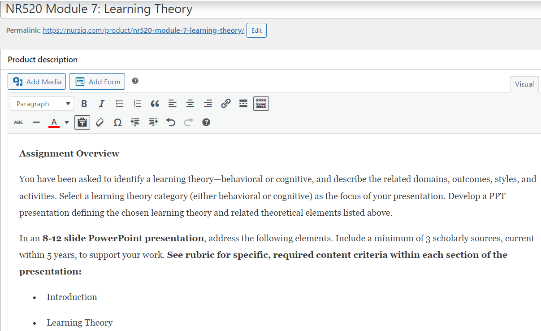Open the nursiq.com permalink URL
This screenshot has height=331, width=541.
(x=143, y=30)
